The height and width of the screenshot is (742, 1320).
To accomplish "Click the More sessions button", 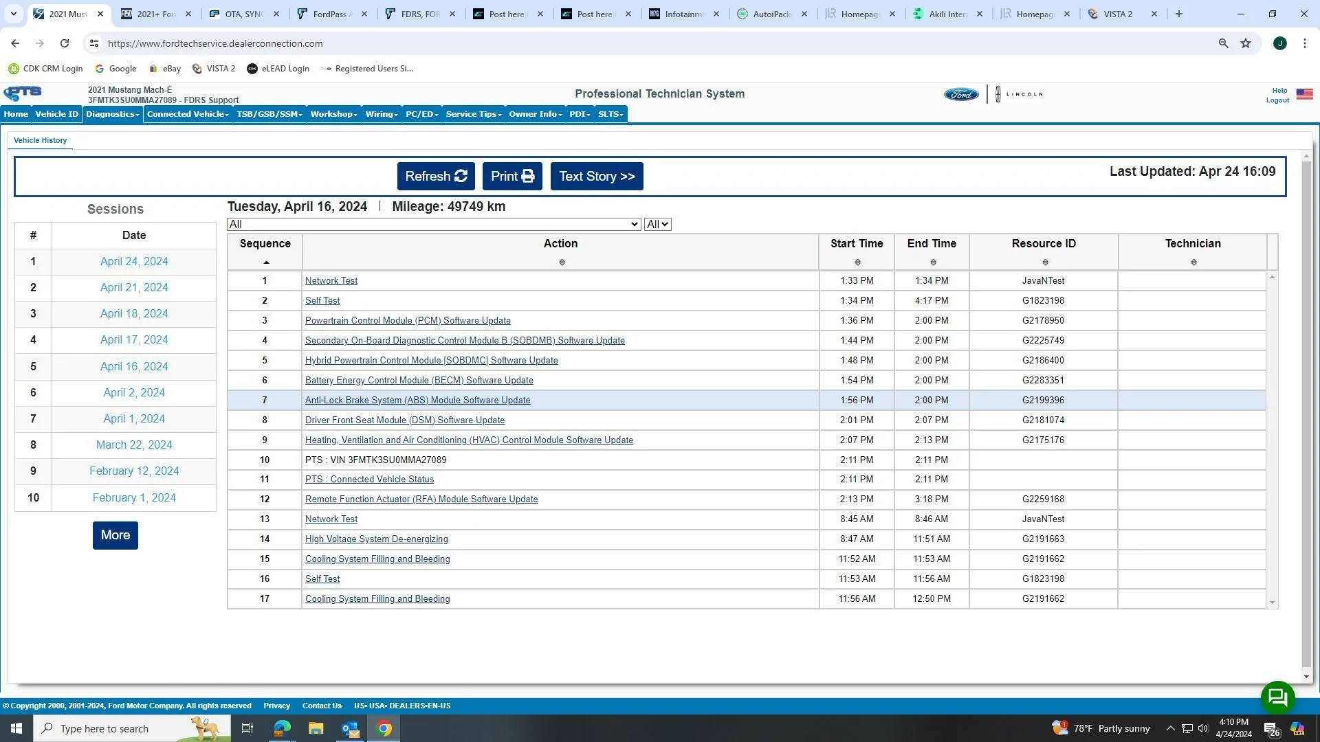I will [115, 535].
